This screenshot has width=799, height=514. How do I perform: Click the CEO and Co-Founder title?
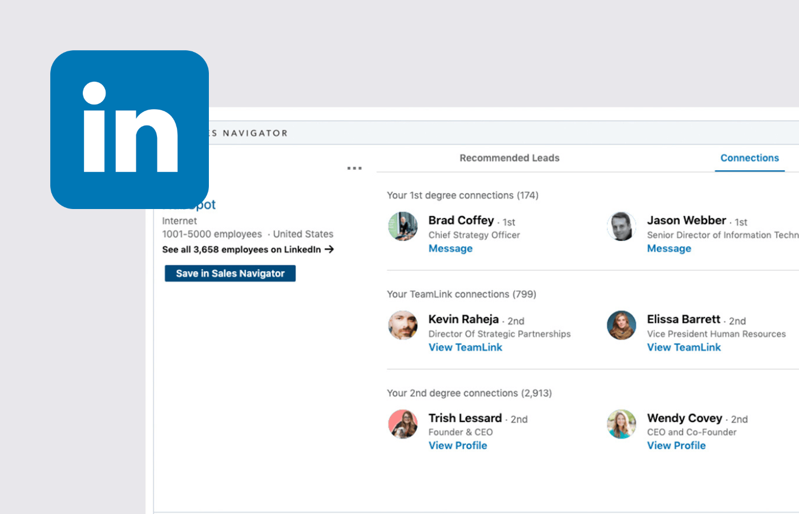click(692, 432)
